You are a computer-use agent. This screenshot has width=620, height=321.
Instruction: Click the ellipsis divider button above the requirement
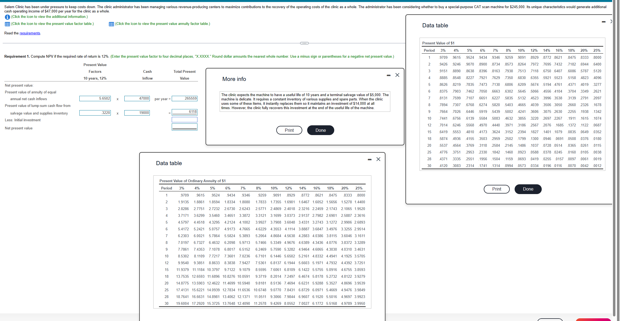click(x=304, y=43)
